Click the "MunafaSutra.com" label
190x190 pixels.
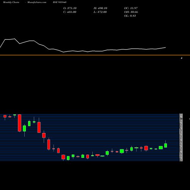[37, 2]
